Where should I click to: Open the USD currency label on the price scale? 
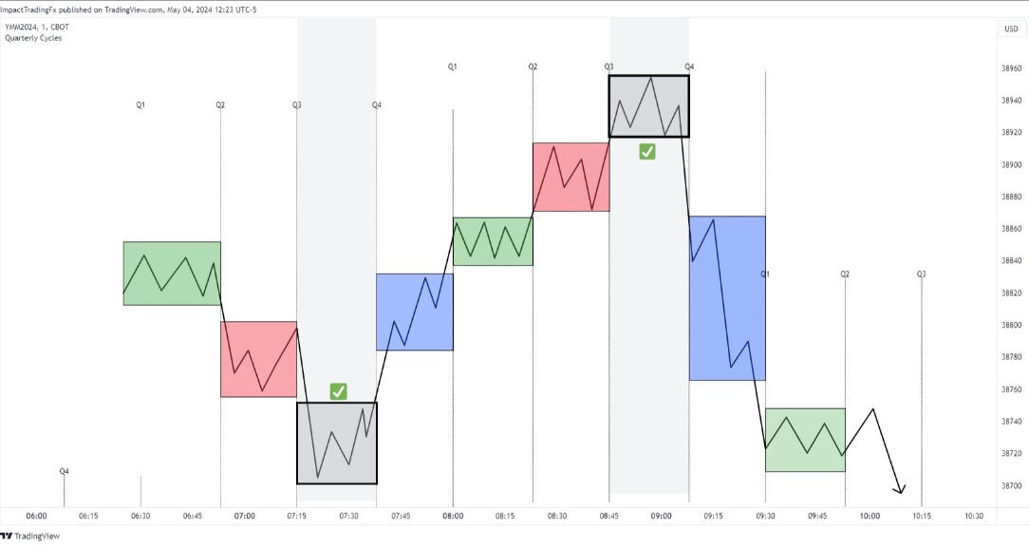point(1009,28)
